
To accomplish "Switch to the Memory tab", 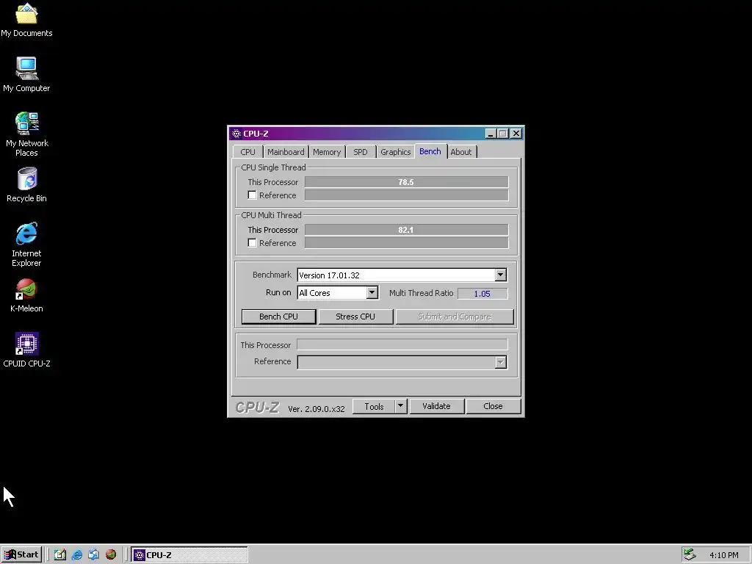I will click(x=327, y=152).
